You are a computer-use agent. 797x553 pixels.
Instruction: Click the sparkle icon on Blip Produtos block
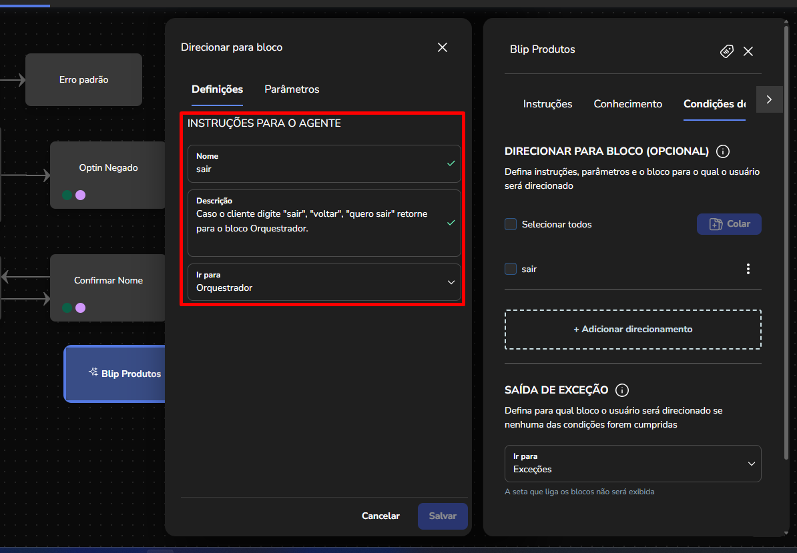coord(93,373)
